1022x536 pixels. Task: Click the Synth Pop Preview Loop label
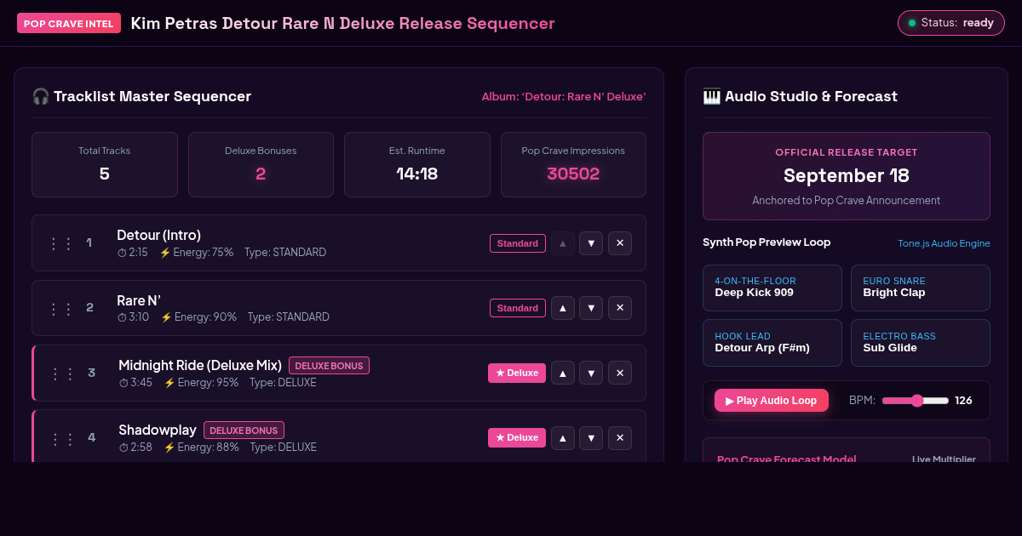pos(766,242)
